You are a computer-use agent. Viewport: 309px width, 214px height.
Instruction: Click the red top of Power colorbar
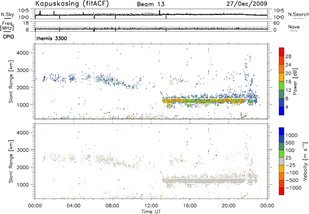(282, 52)
